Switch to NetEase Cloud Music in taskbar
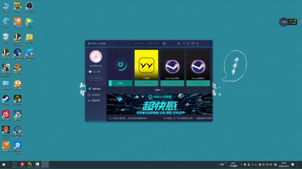 (x=22, y=164)
